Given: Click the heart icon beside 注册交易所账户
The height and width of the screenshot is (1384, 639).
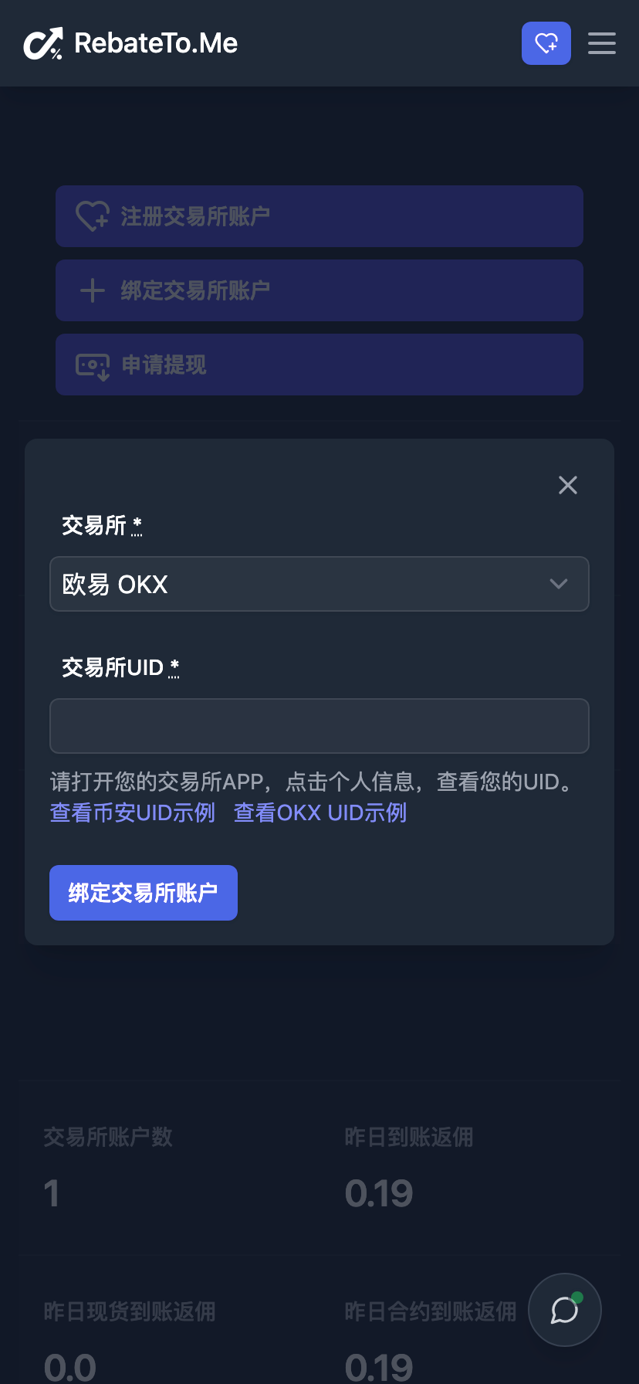Looking at the screenshot, I should tap(93, 216).
